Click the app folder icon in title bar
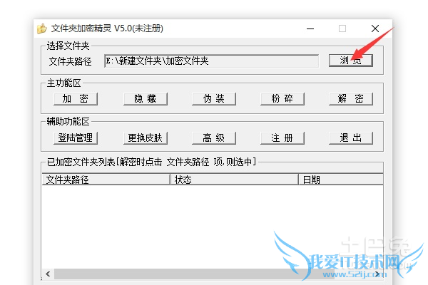 coord(42,28)
